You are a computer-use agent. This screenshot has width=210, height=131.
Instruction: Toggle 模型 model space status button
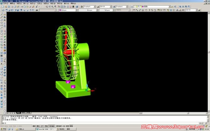click(x=71, y=126)
